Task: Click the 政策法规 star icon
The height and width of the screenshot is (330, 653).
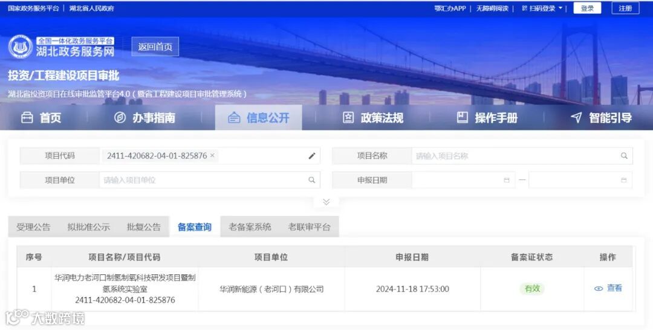Action: coord(348,118)
